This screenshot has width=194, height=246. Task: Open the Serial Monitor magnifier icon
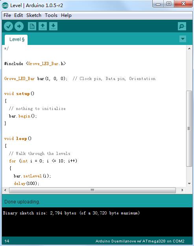182,26
